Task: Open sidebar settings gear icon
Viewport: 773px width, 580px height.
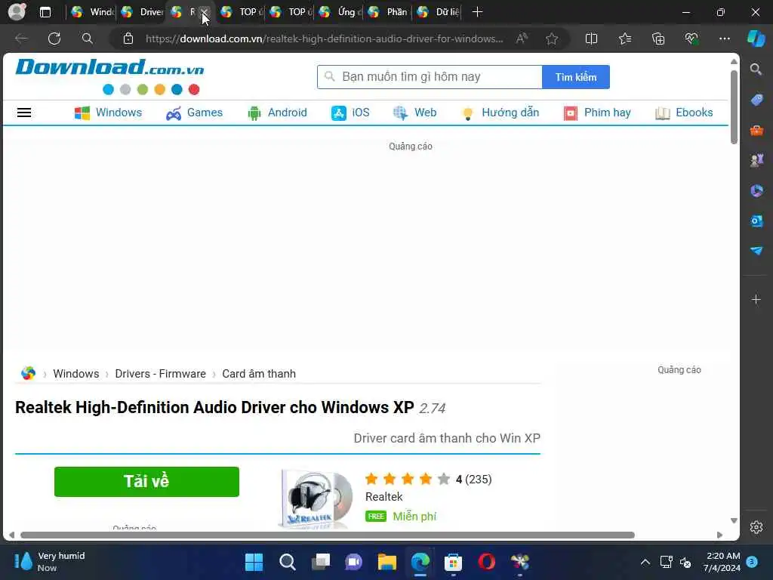Action: tap(756, 527)
